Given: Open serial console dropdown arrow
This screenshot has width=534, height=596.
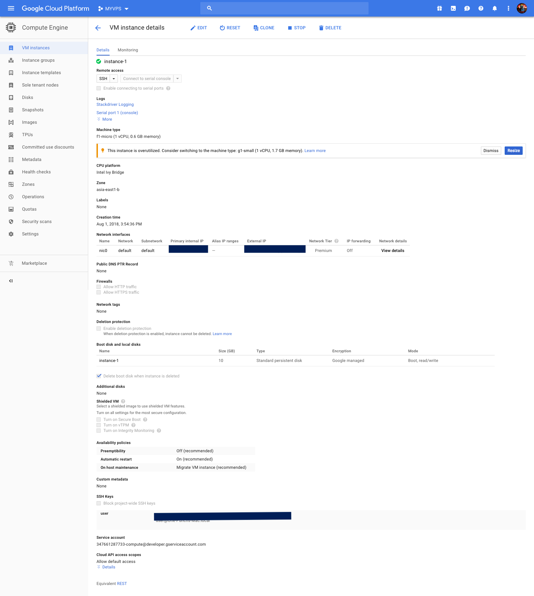Looking at the screenshot, I should point(178,79).
